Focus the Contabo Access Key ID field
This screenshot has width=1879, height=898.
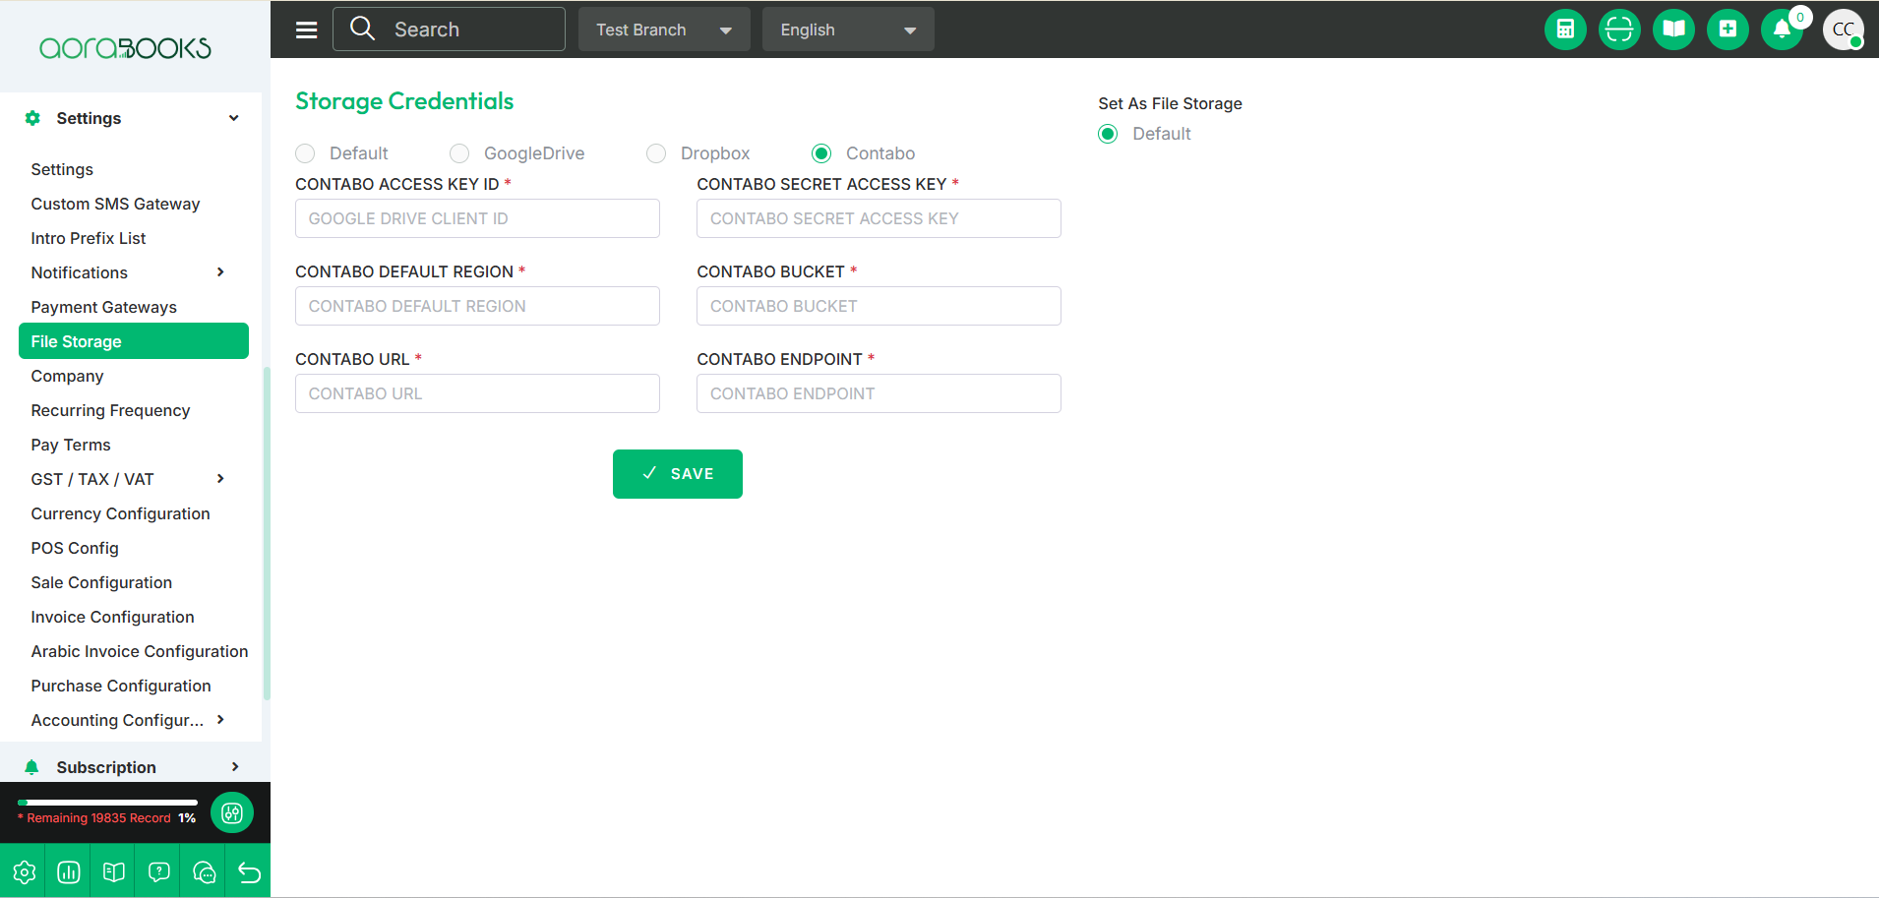pyautogui.click(x=477, y=218)
